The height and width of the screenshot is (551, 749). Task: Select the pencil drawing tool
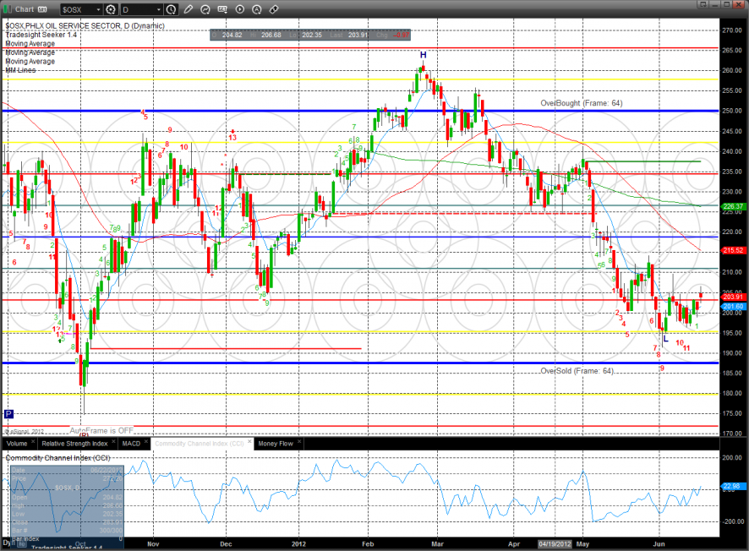click(x=187, y=9)
